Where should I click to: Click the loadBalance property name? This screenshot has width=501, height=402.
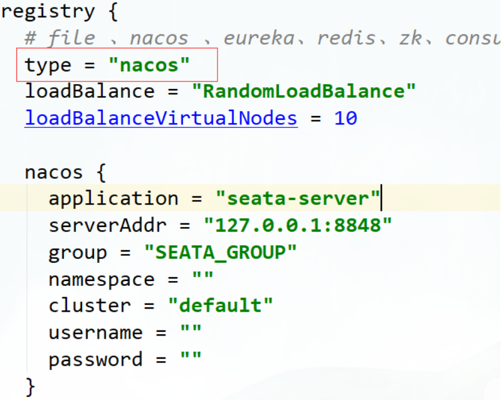click(x=90, y=92)
